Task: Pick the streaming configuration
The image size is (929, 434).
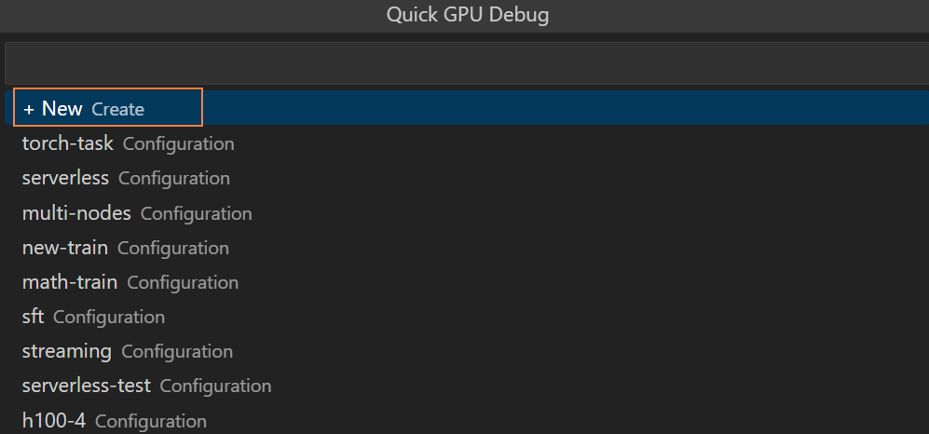Action: pos(67,351)
